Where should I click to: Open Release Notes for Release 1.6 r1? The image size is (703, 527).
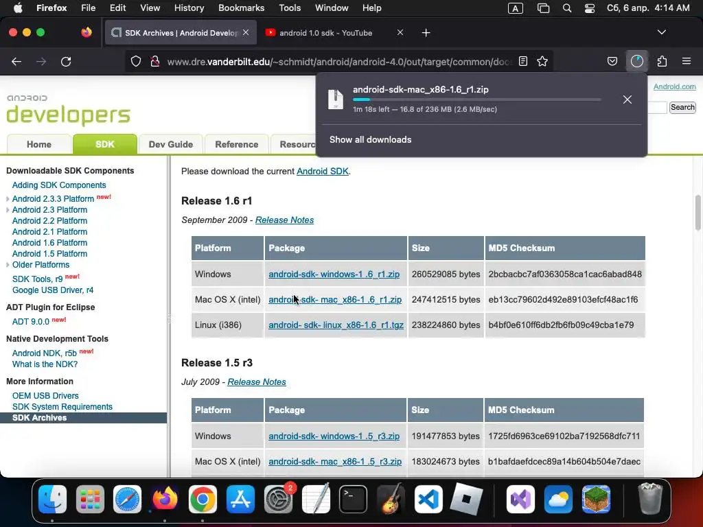[x=284, y=220]
